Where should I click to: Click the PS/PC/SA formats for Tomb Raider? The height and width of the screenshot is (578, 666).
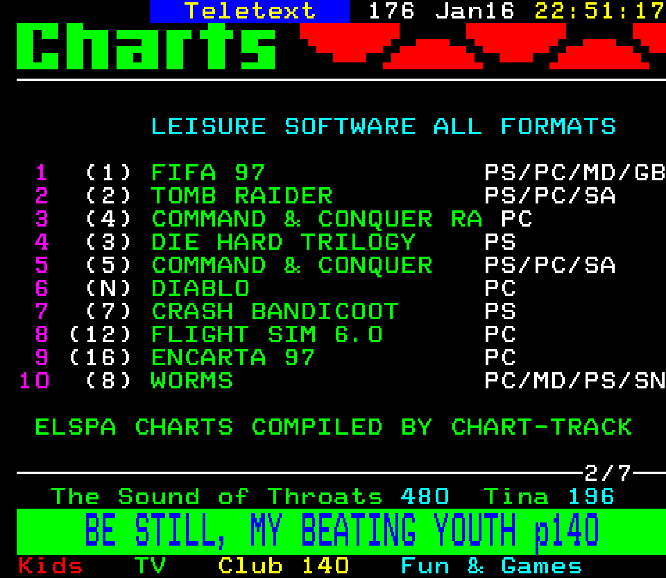[x=550, y=196]
